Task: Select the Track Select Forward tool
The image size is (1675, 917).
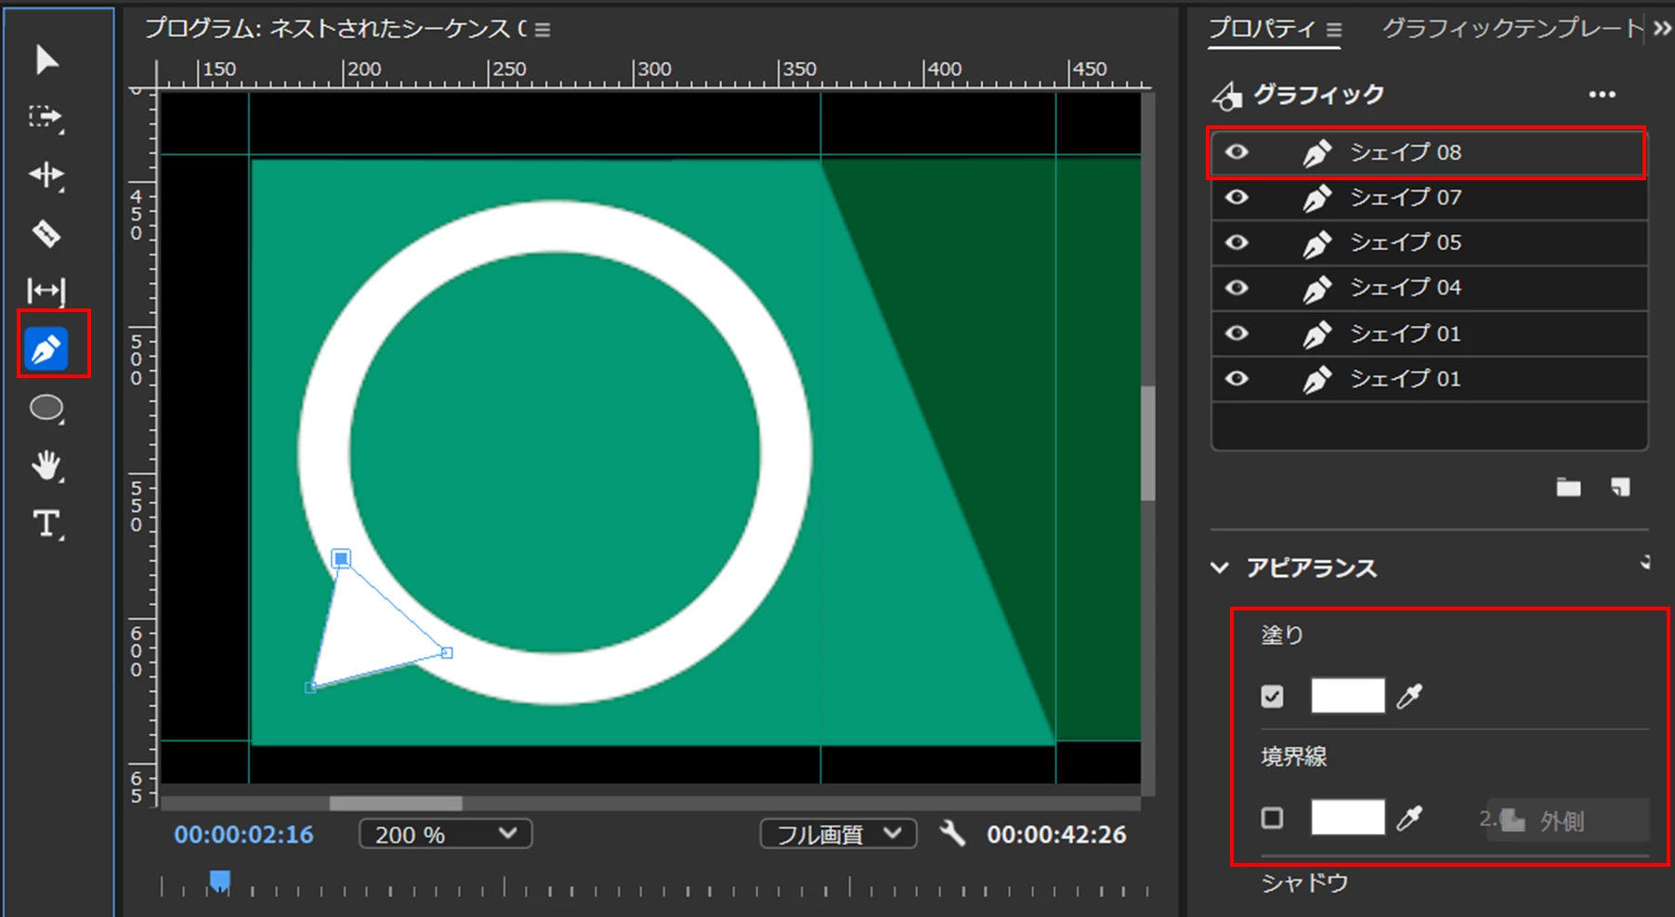Action: (46, 117)
